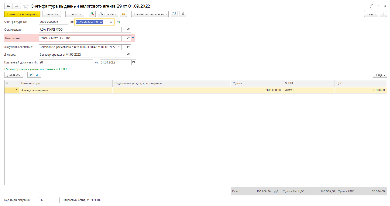The image size is (390, 206).
Task: Expand the Документ-основание dropdown list
Action: pos(119,47)
